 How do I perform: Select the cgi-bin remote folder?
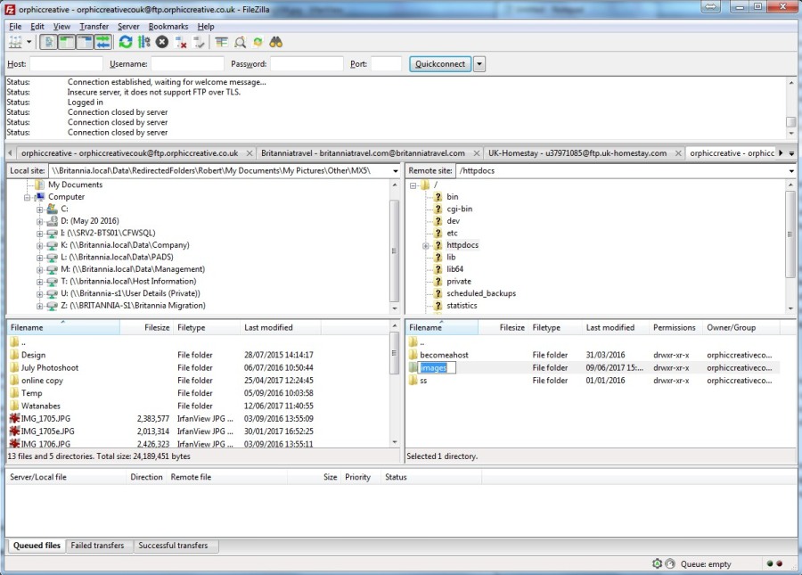click(460, 209)
